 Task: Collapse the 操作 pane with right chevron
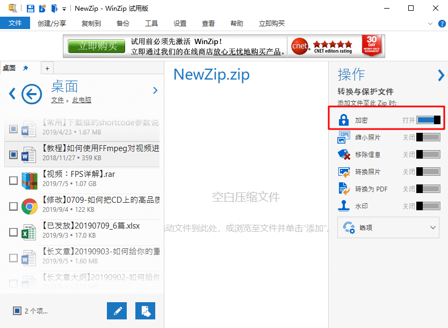pos(441,75)
